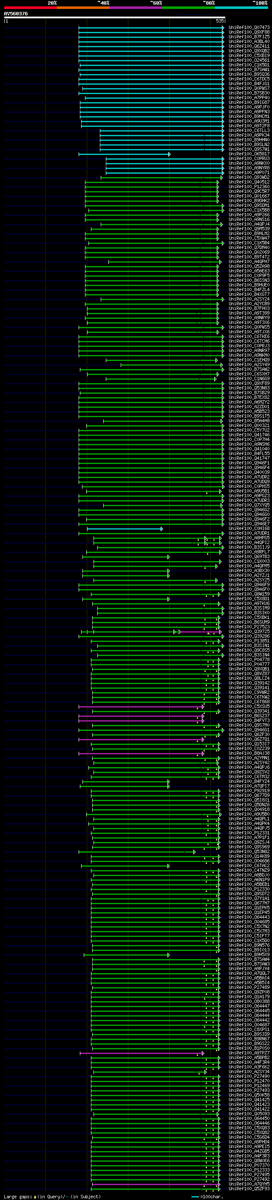Click label UniRef100_C0PRU3
This screenshot has height=1200, width=272.
point(249,159)
